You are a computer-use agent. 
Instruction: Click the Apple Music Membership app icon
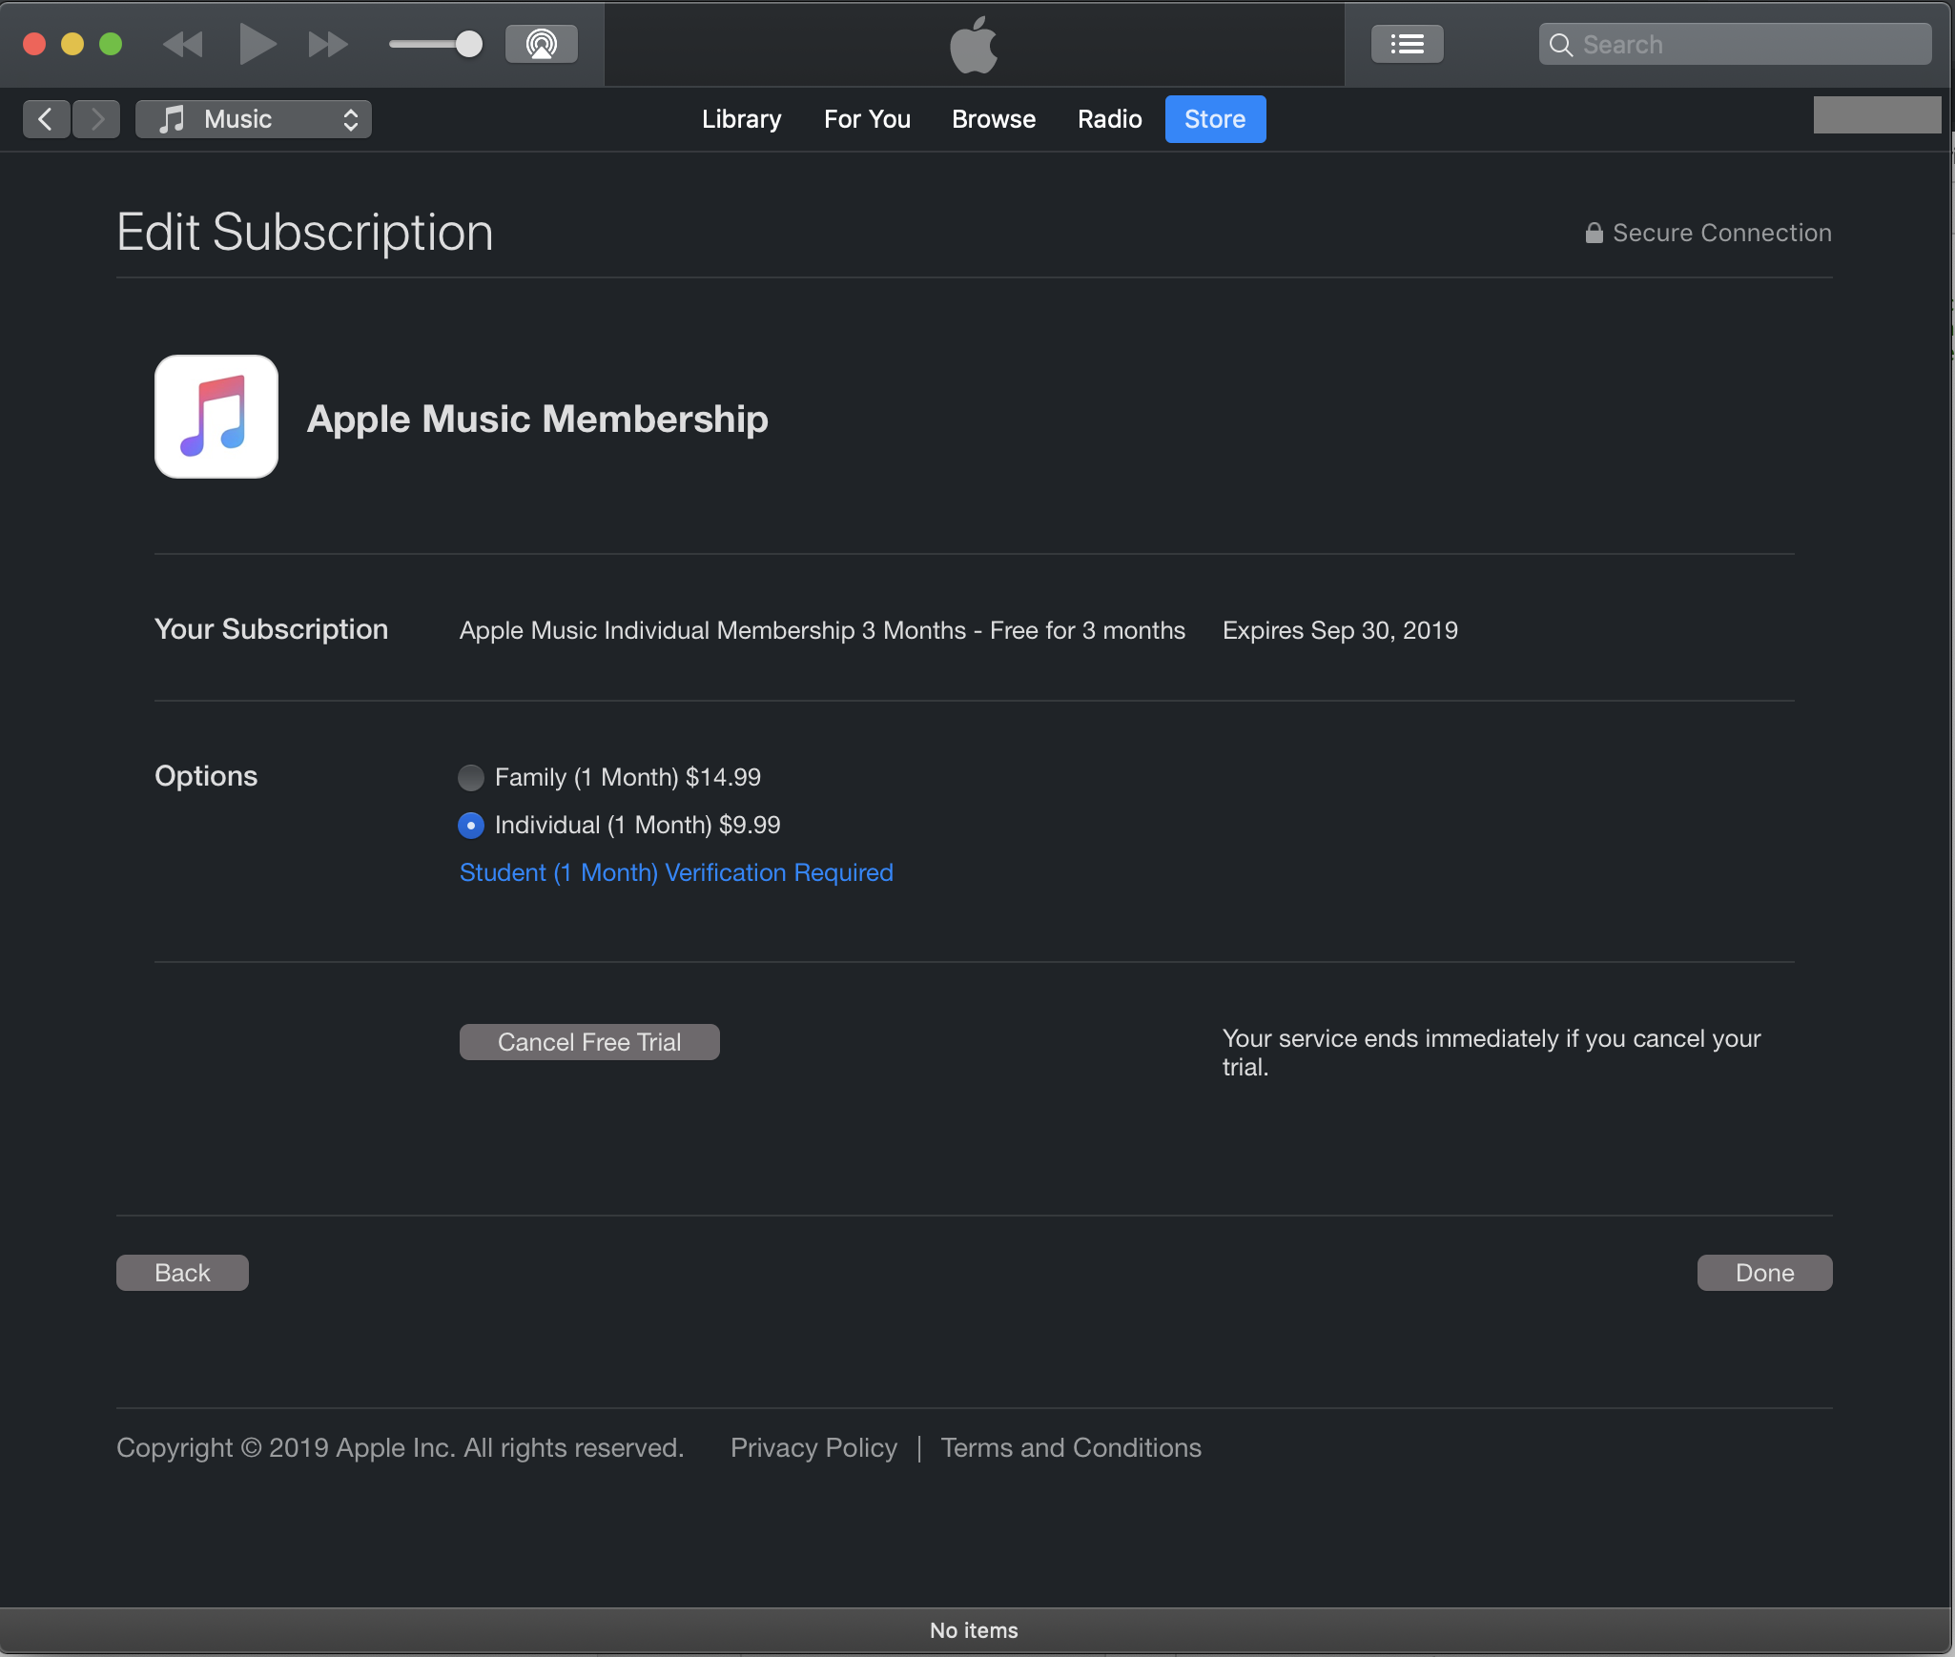coord(216,417)
